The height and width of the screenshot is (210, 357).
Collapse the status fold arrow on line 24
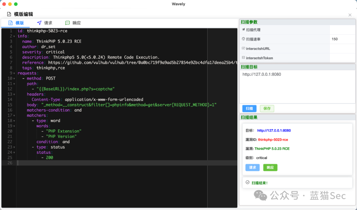14,152
